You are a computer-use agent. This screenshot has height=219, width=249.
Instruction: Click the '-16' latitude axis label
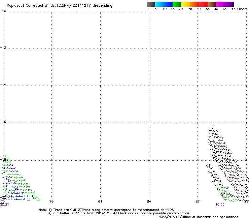point(3,122)
